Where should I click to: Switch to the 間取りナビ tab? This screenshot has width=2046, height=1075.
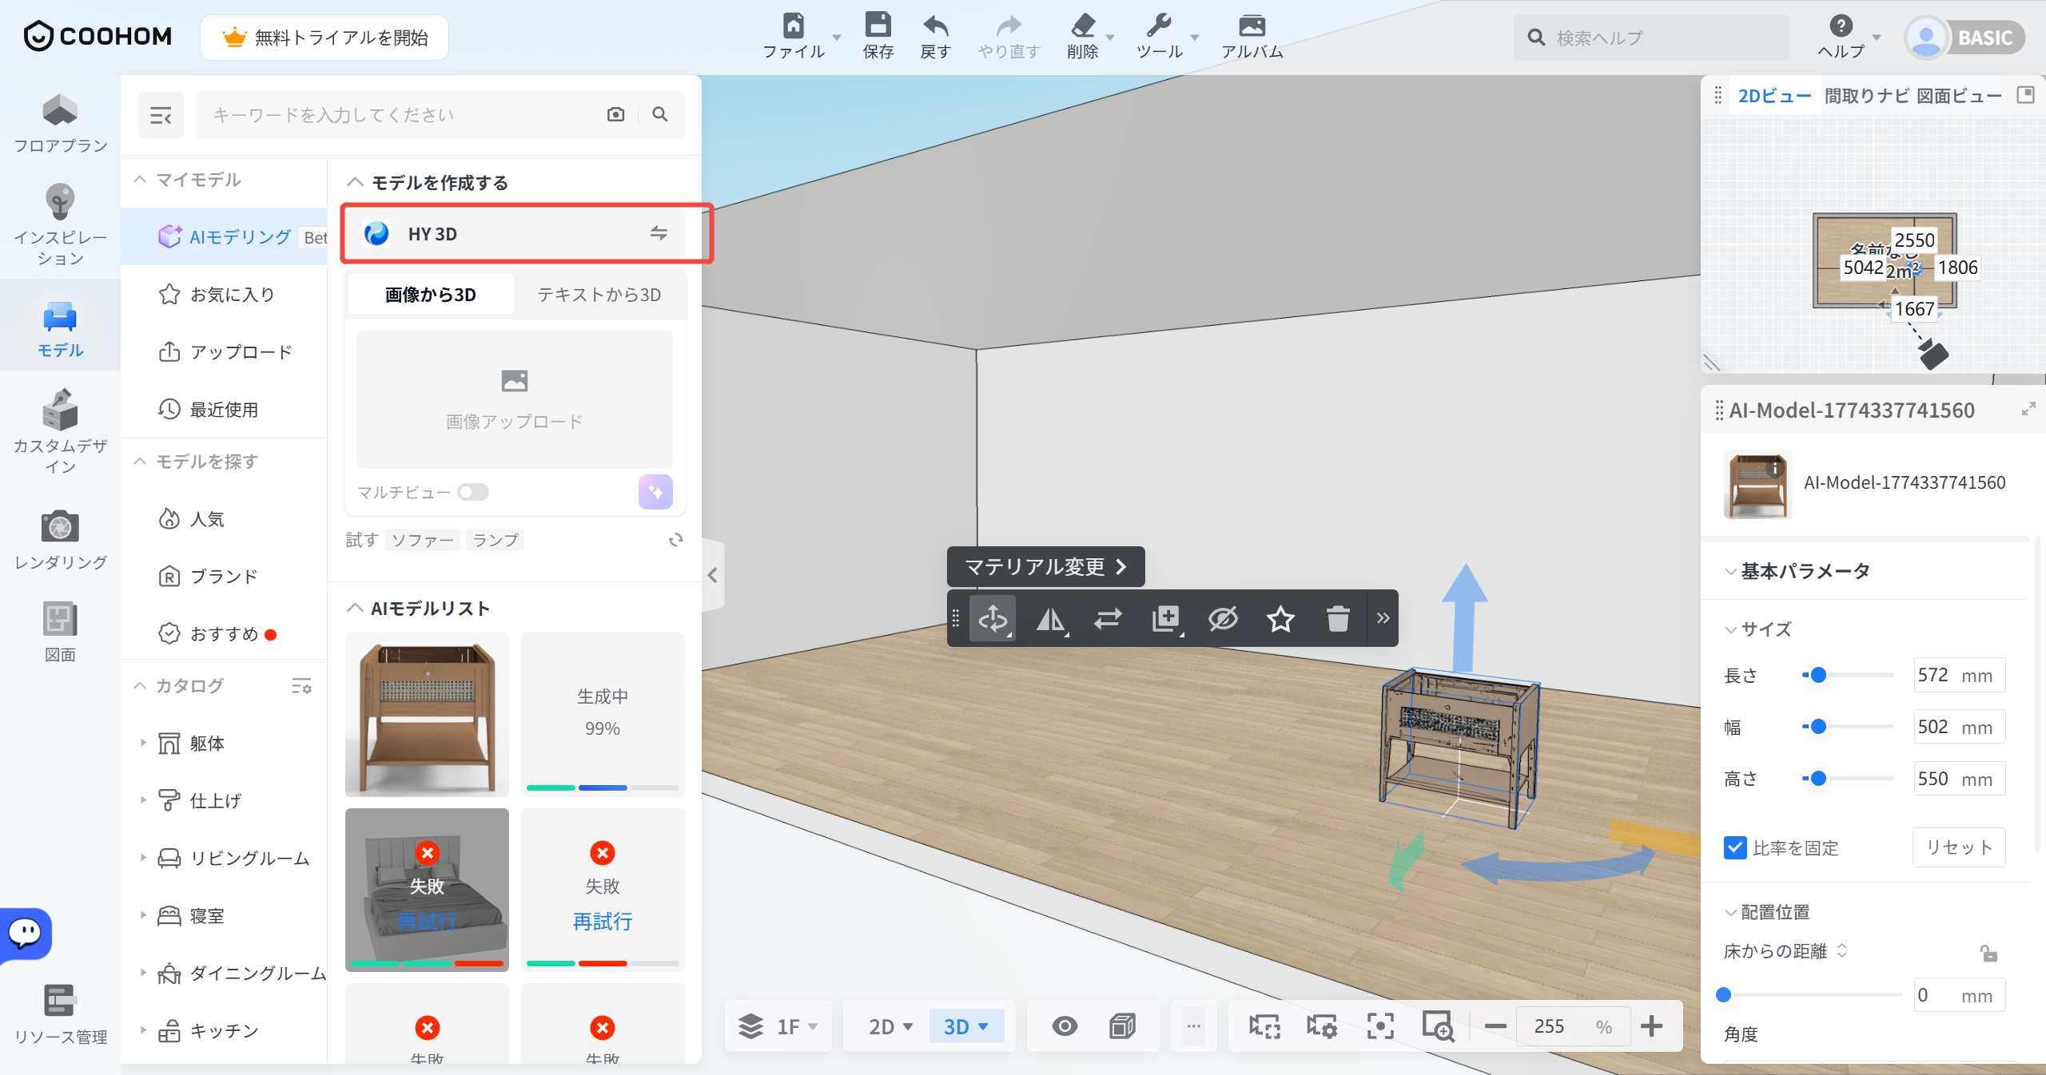coord(1867,96)
